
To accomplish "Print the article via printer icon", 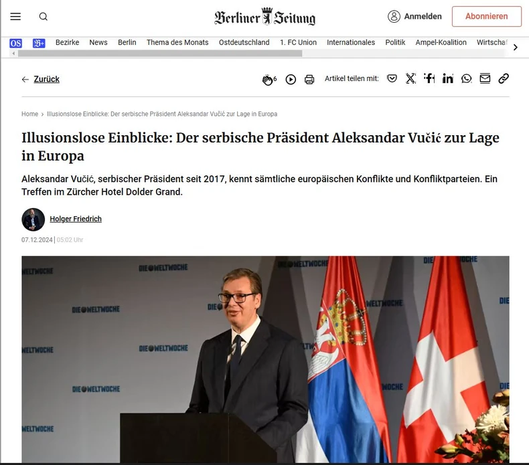I will [x=309, y=80].
